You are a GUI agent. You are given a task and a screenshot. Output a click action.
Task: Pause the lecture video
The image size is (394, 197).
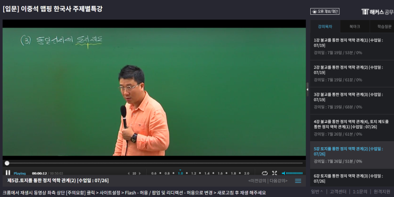[8, 173]
